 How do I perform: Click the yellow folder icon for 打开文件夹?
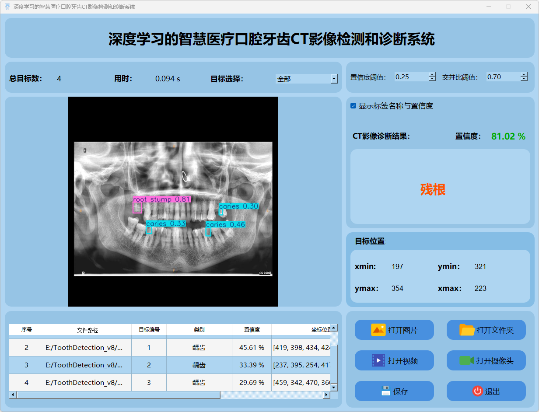pyautogui.click(x=467, y=330)
